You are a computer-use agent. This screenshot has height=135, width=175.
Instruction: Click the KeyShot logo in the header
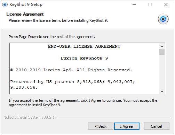coord(163,19)
